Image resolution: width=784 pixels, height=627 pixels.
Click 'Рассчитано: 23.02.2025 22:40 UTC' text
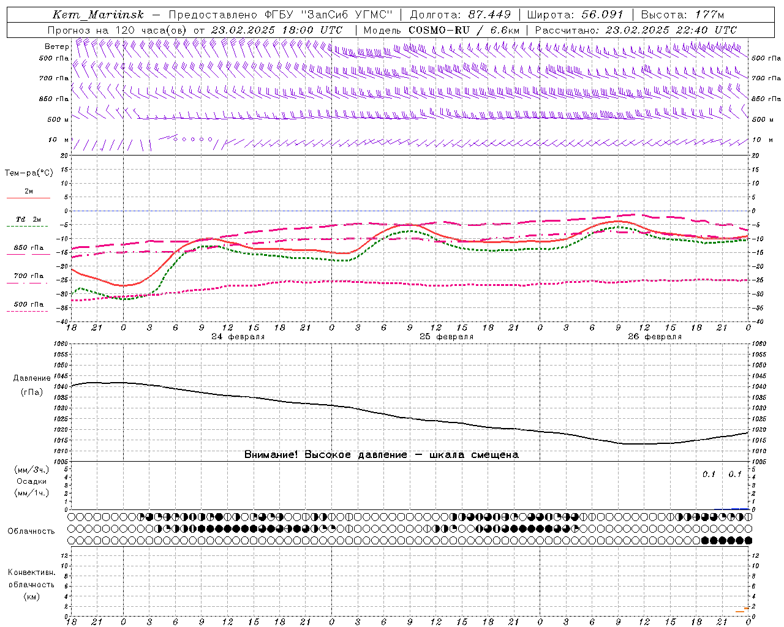(x=636, y=30)
